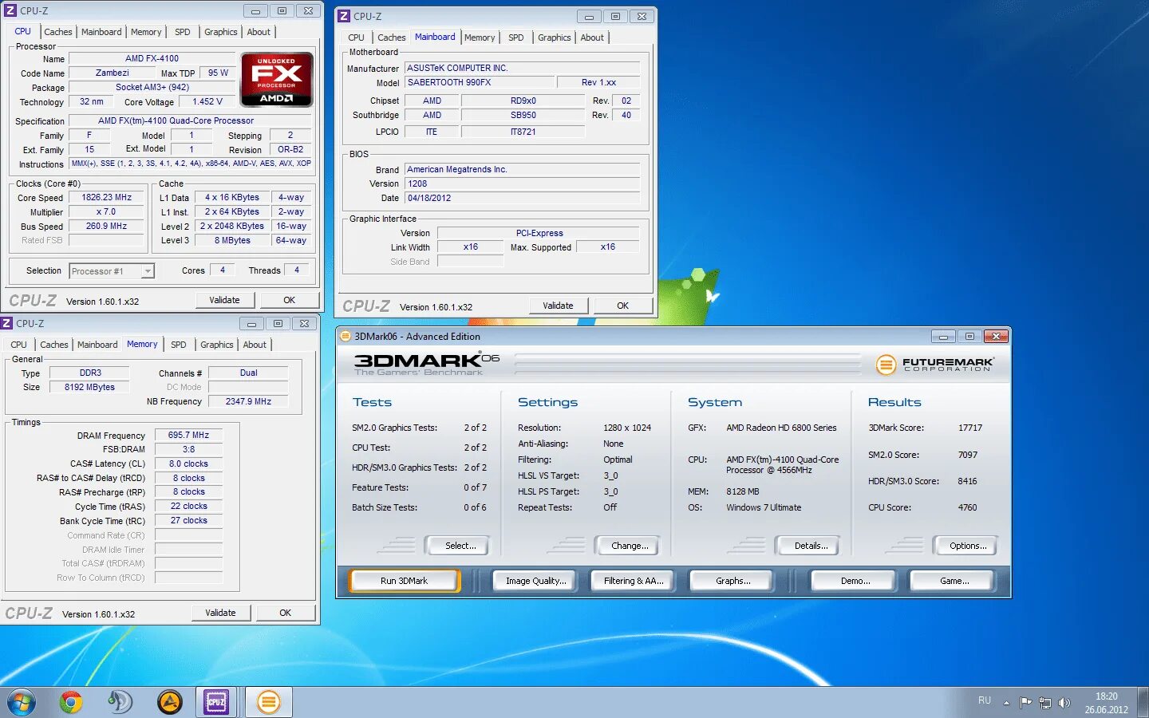Switch to Memory tab in Mainboard window

click(x=480, y=37)
